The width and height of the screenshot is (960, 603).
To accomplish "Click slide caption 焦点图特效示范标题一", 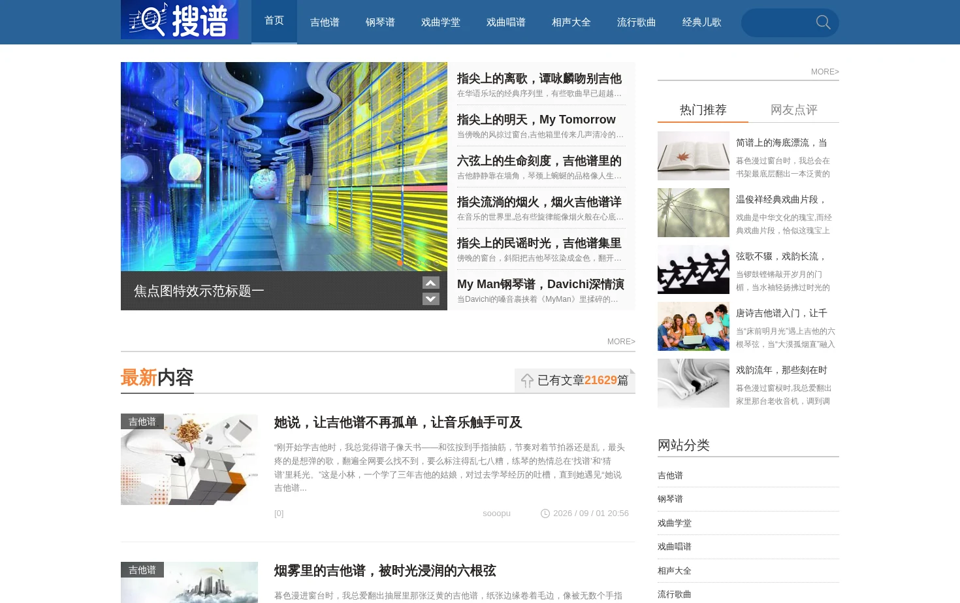I will click(199, 291).
